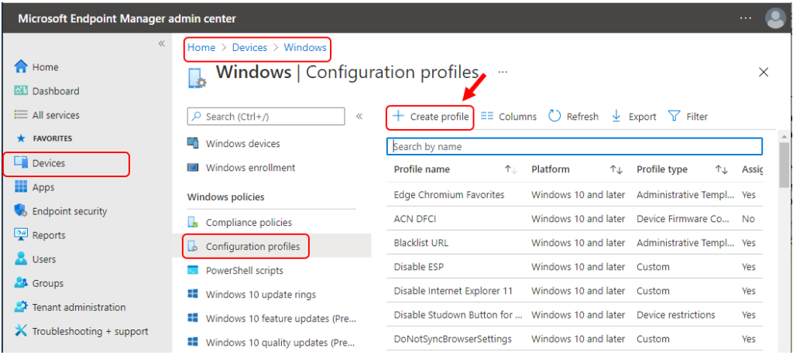Sort by Profile name column

(x=511, y=170)
